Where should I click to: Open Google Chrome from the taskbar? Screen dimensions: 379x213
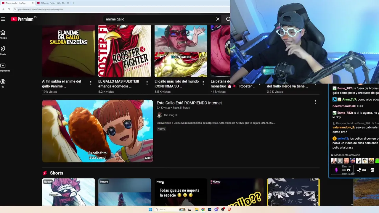203,209
